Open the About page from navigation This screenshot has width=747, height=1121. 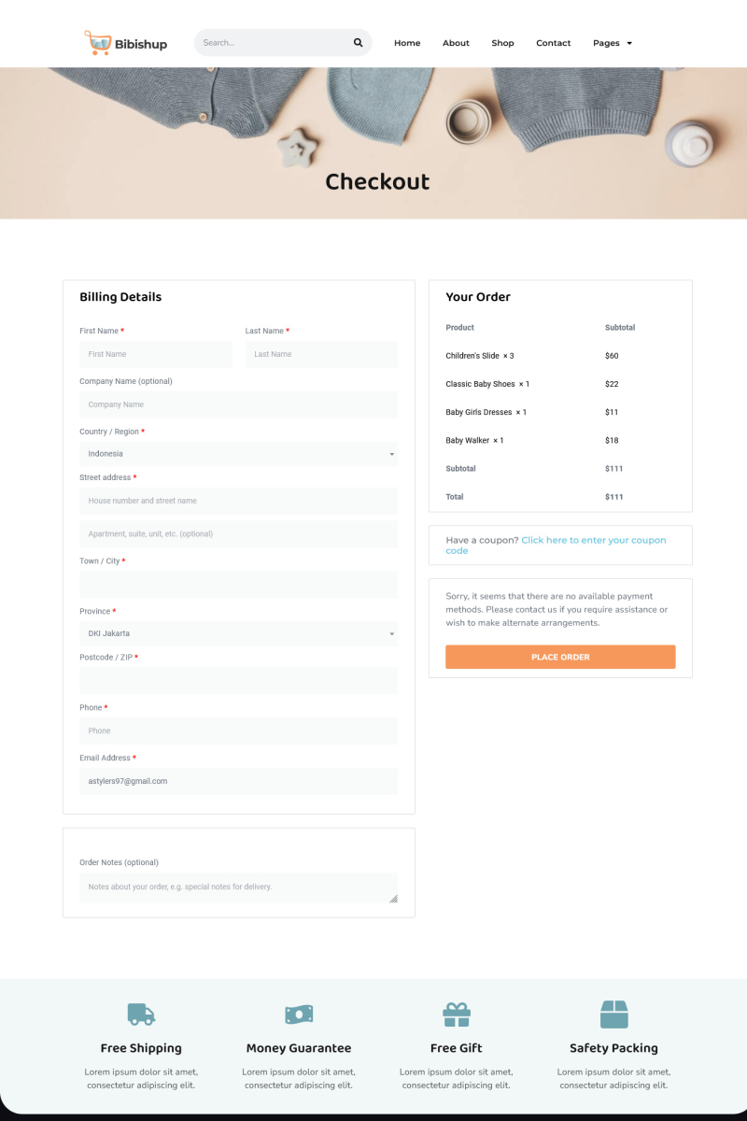[456, 43]
